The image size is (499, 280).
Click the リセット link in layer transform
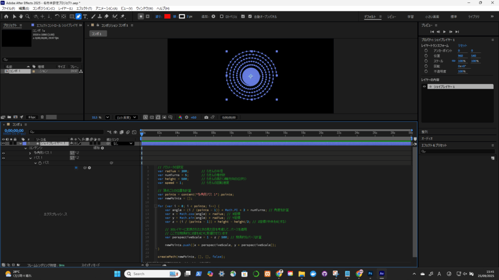tap(462, 45)
